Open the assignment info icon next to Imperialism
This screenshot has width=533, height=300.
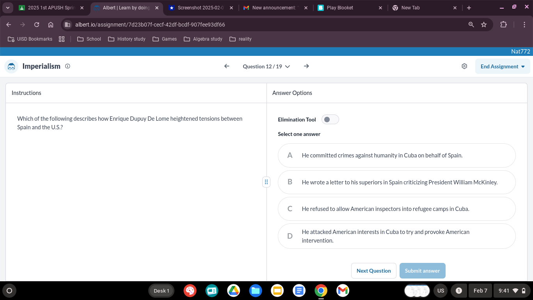pos(68,66)
